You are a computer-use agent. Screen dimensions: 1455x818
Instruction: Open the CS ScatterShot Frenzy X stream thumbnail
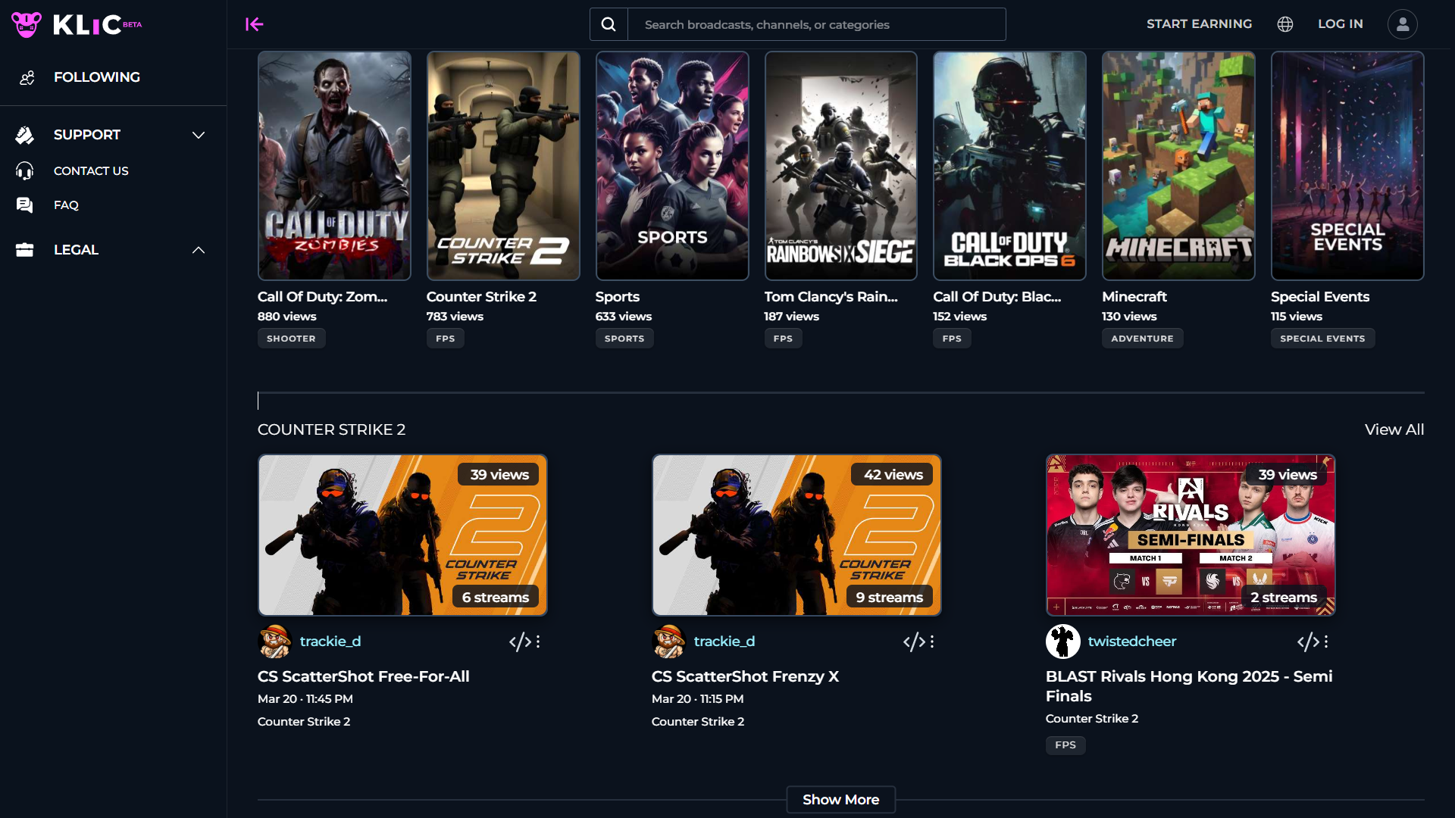(796, 535)
